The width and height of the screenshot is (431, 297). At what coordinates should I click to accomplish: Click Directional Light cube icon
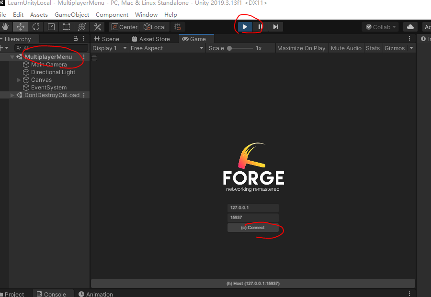click(26, 72)
